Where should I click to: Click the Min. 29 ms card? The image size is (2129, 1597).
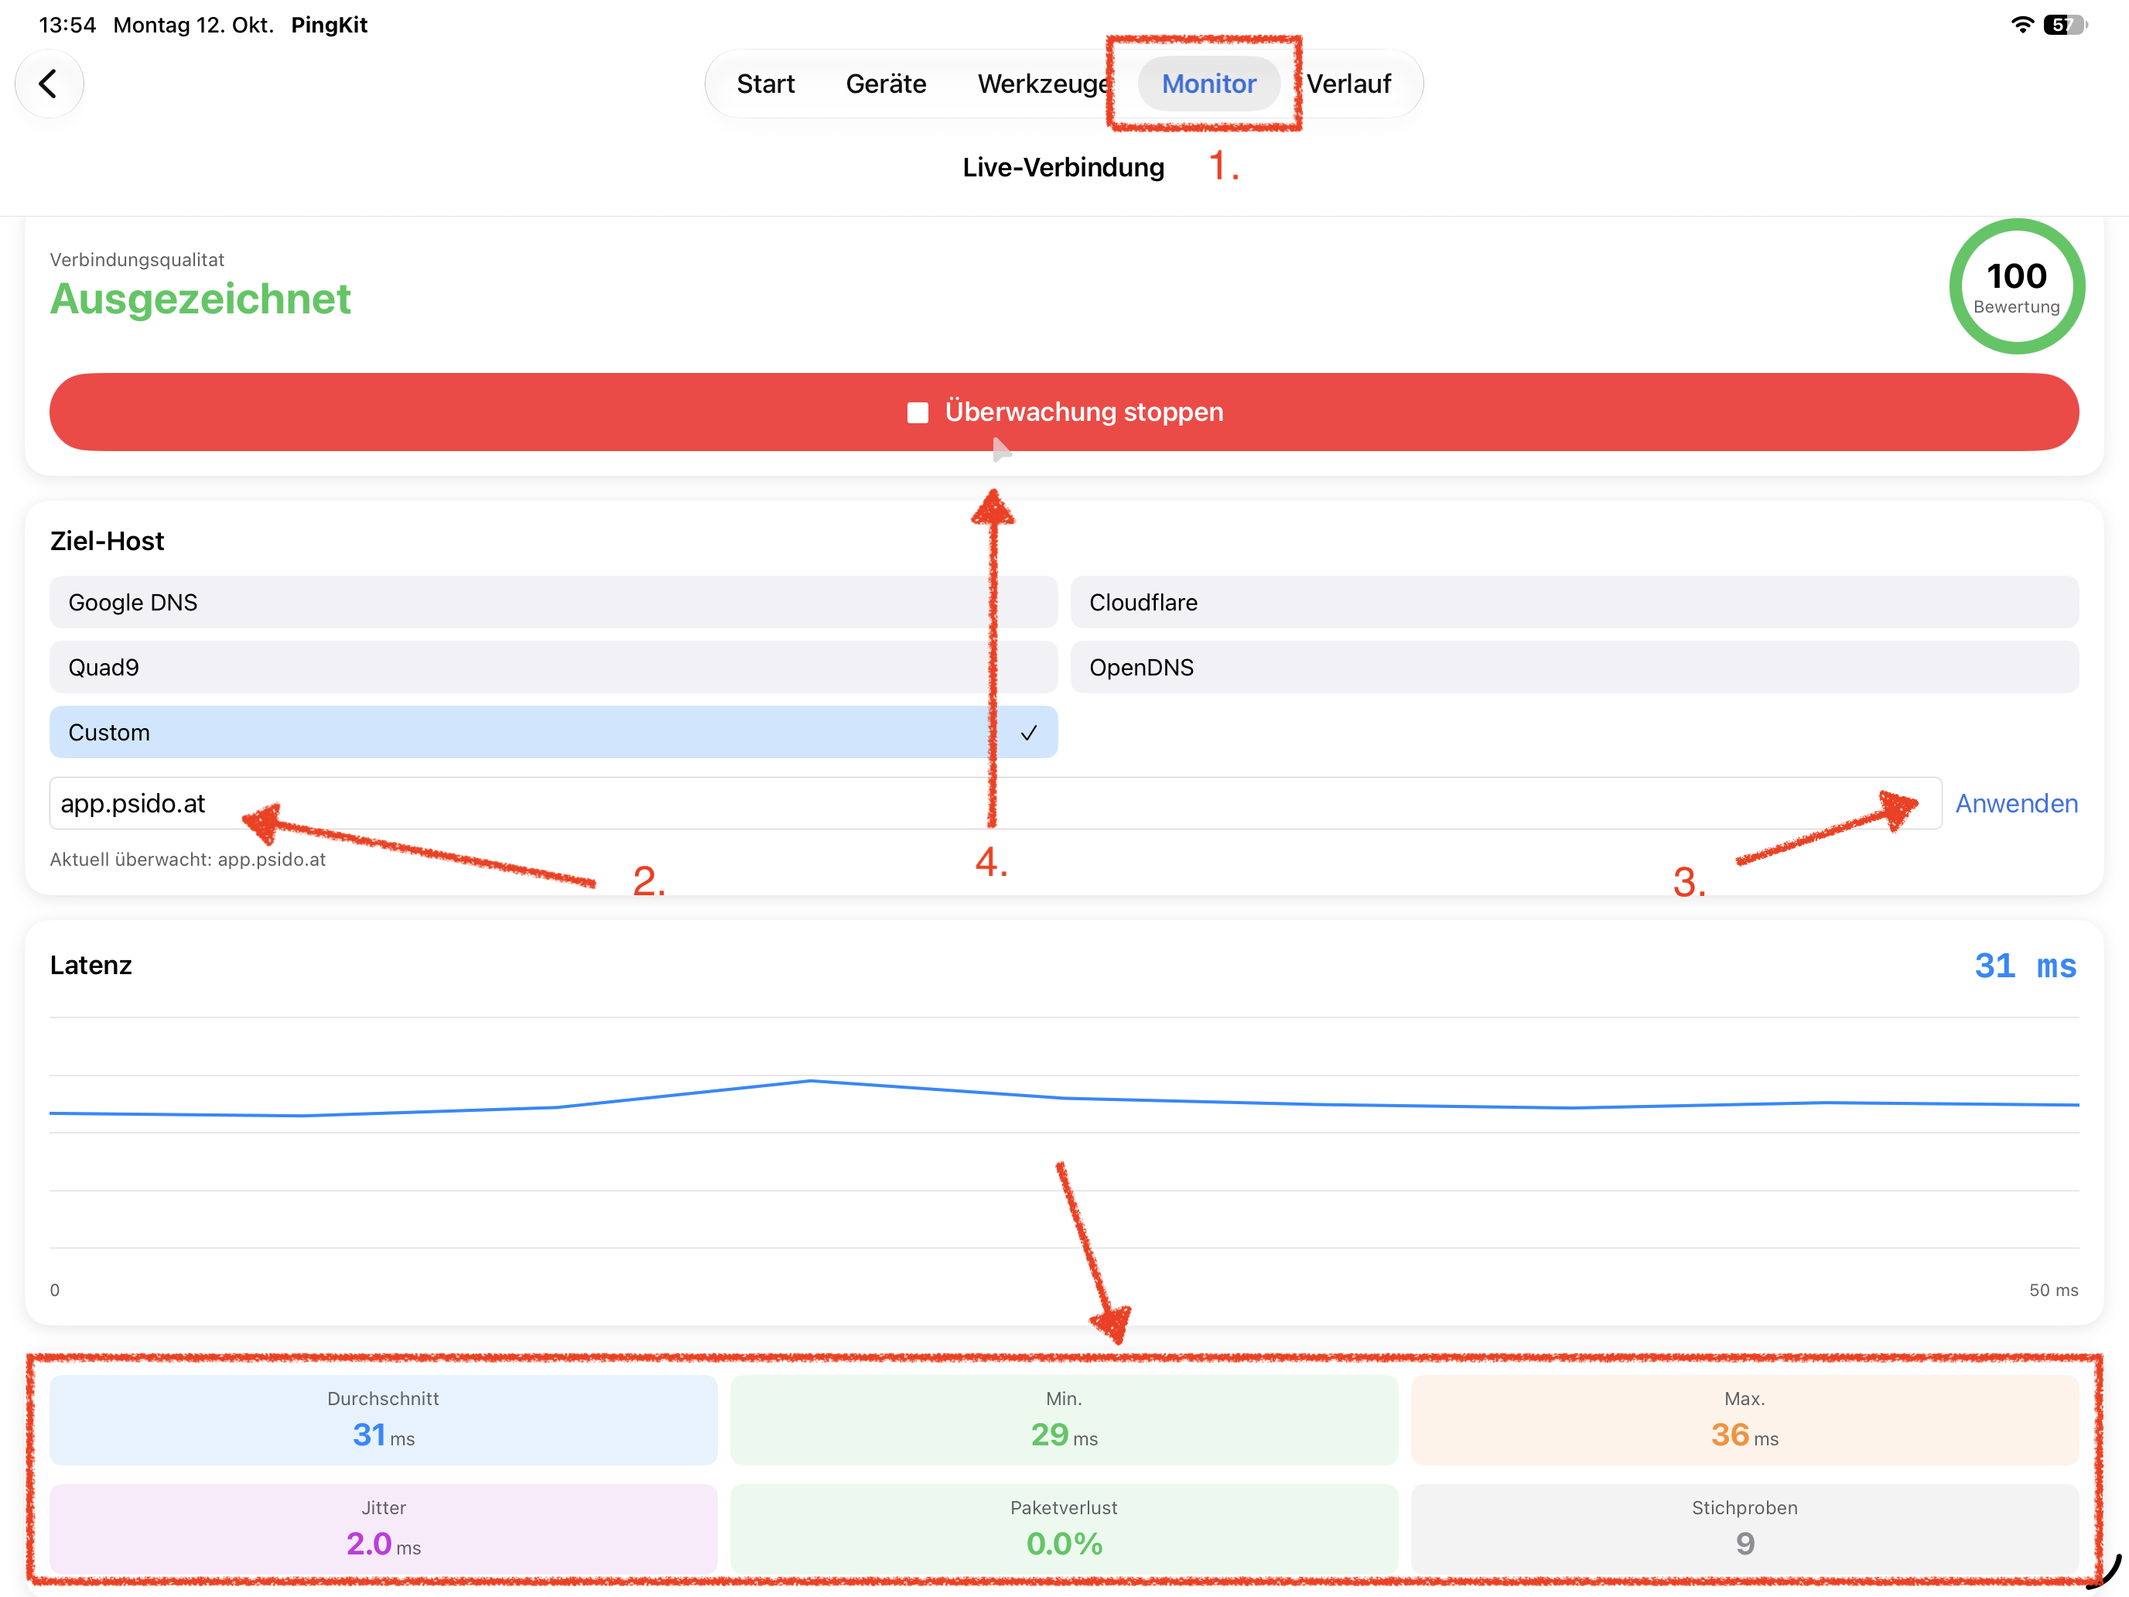tap(1064, 1420)
